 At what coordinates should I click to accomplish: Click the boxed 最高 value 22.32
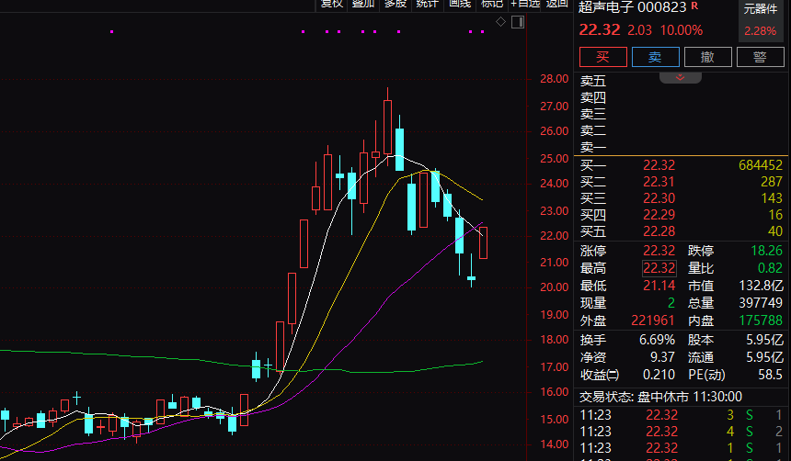pyautogui.click(x=659, y=268)
